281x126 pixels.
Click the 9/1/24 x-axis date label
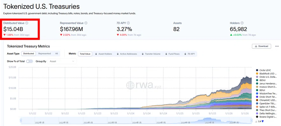163,114
